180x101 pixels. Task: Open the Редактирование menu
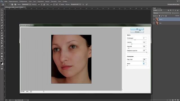[x=13, y=1]
